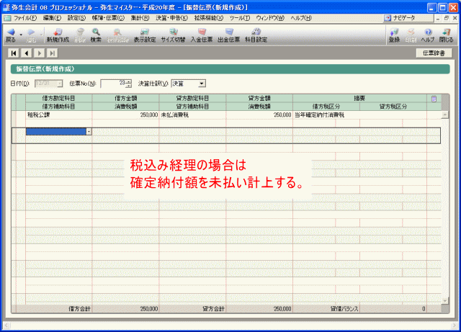Image resolution: width=461 pixels, height=332 pixels.
Task: Click the 伝票No. stepper arrows
Action: point(128,84)
